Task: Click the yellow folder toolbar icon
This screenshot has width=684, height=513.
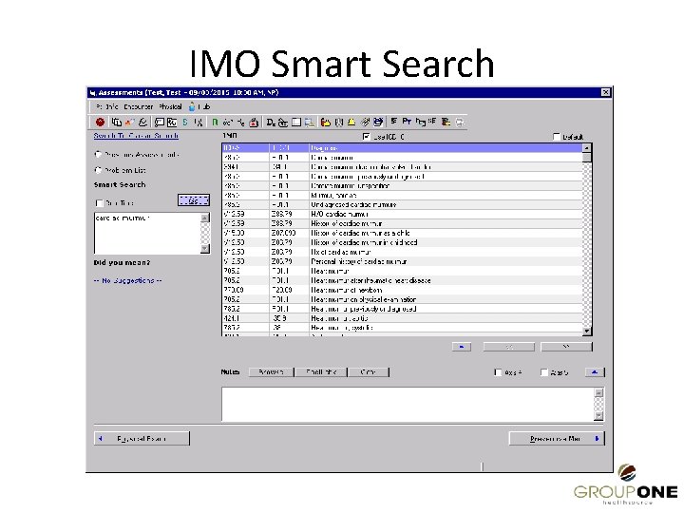Action: (326, 123)
